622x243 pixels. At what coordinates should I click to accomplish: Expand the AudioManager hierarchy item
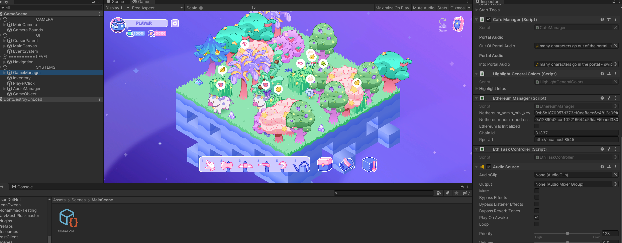point(4,89)
